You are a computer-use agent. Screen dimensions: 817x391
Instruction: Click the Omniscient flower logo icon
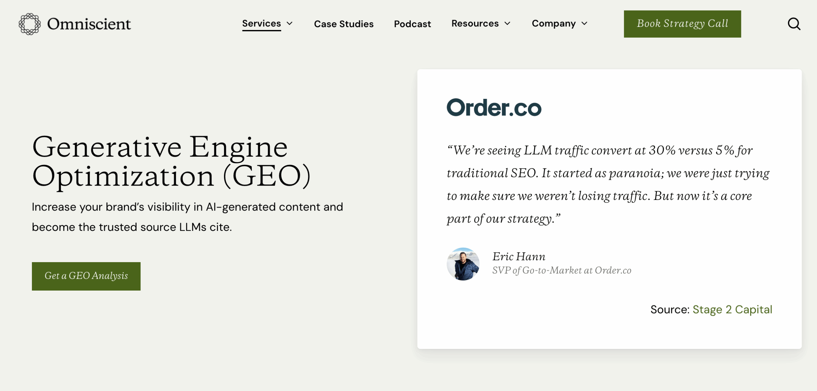[30, 24]
